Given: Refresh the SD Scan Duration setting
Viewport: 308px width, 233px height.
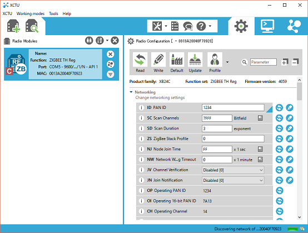Looking at the screenshot, I should pyautogui.click(x=279, y=128).
